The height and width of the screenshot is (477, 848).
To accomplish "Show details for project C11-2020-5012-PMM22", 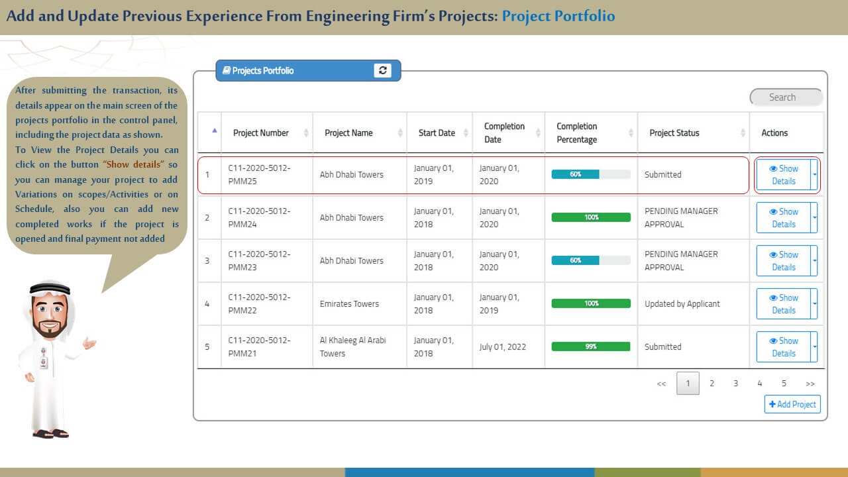I will pyautogui.click(x=783, y=304).
